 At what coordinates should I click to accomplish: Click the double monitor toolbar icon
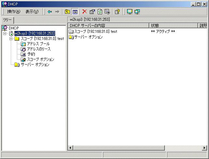click(137, 12)
